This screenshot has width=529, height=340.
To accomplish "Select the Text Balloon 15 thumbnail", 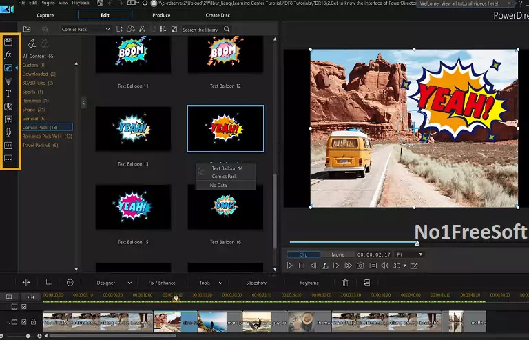I will point(132,207).
